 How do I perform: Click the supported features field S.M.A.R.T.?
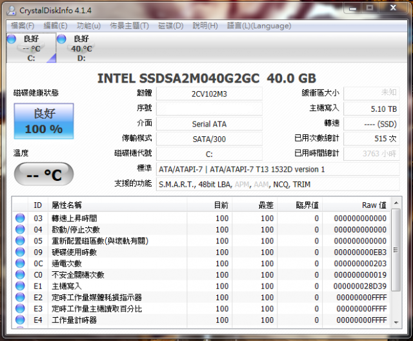(x=278, y=184)
